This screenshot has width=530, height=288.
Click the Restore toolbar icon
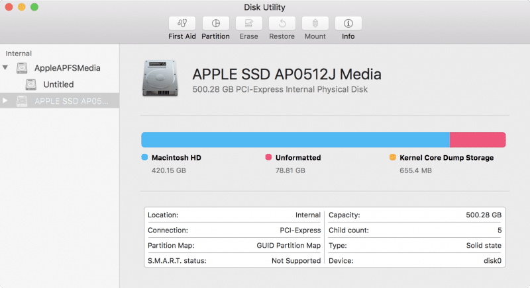tap(282, 23)
